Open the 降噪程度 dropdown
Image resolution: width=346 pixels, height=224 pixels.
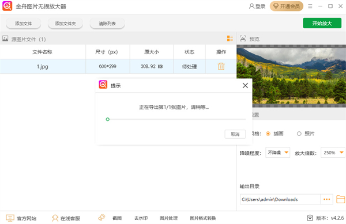pyautogui.click(x=277, y=153)
